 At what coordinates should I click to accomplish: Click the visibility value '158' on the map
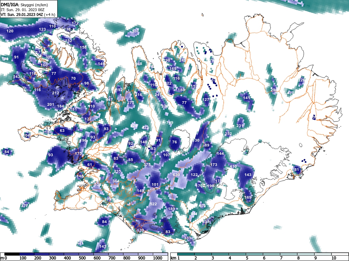(83, 47)
